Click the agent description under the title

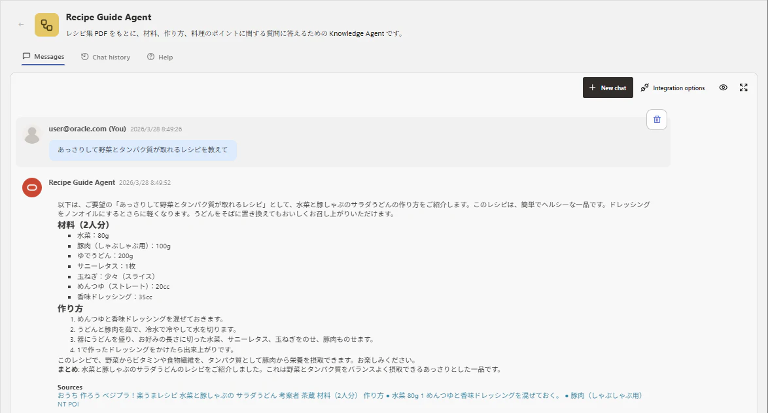[x=235, y=34]
